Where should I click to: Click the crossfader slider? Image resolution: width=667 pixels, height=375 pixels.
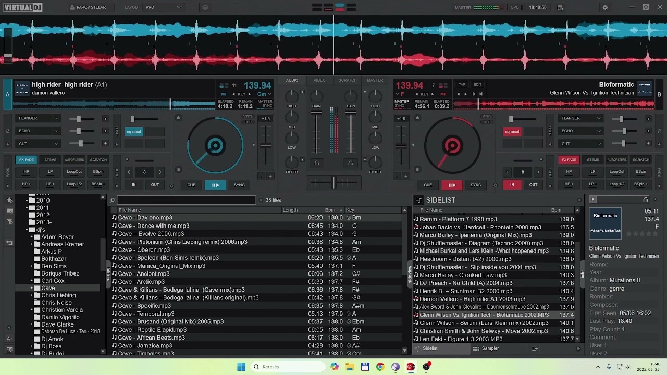[x=333, y=182]
